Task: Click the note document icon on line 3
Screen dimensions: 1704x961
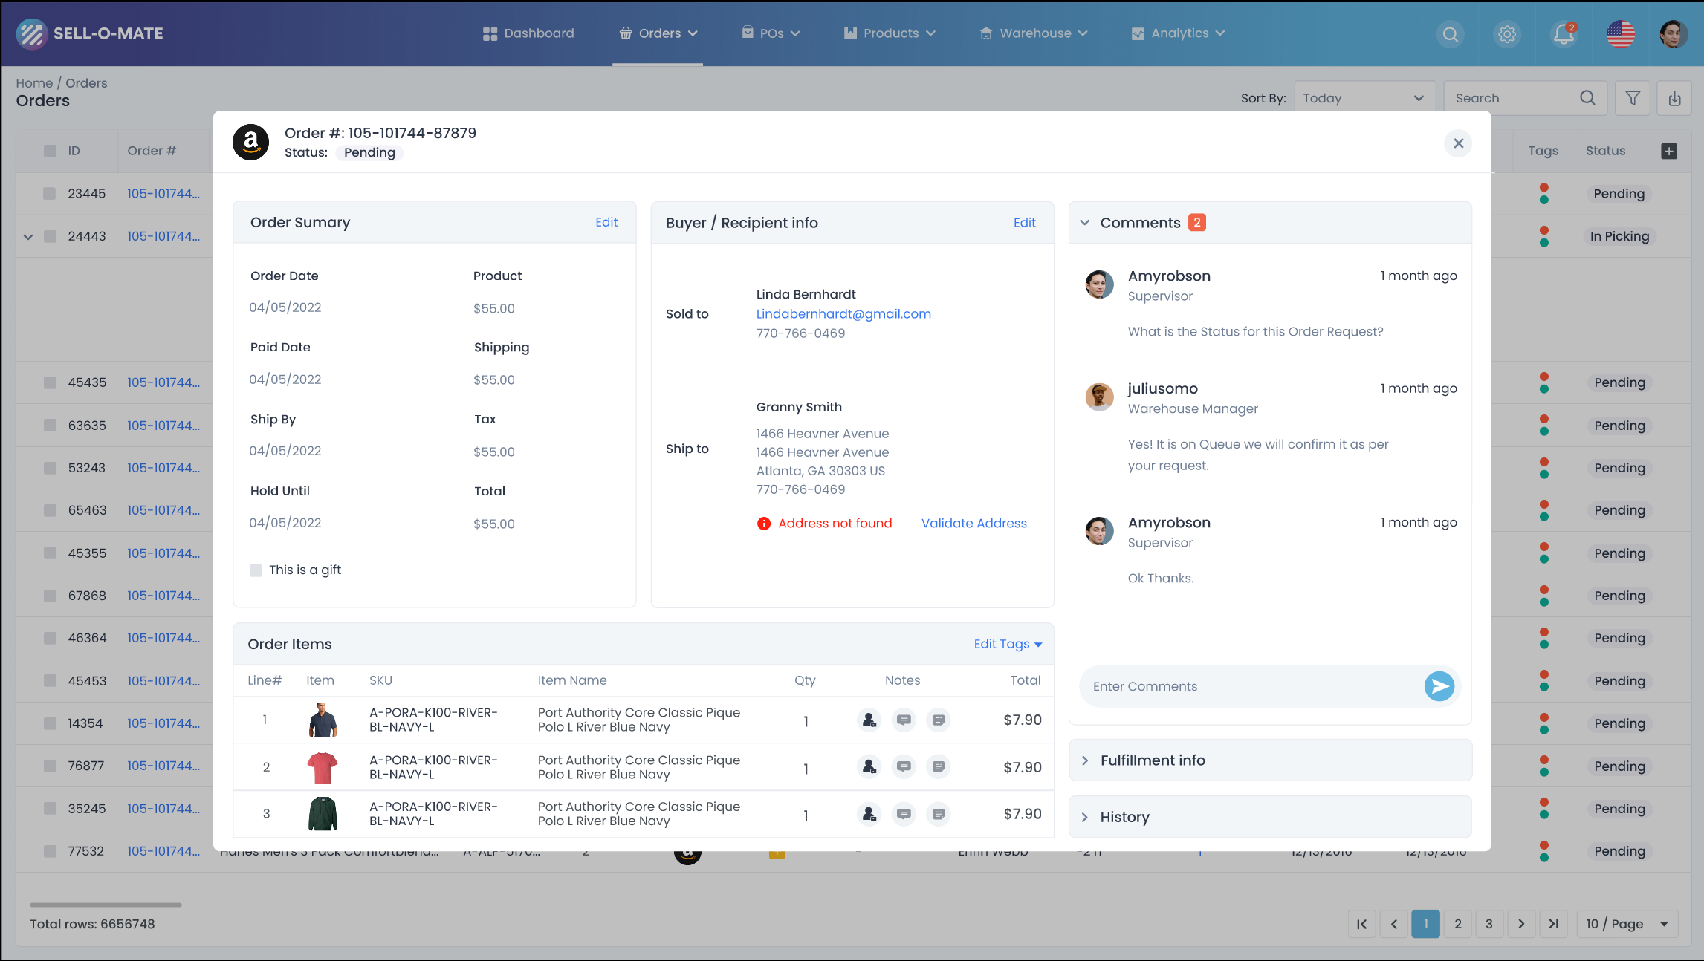Action: coord(939,814)
